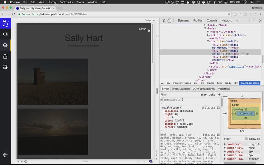Open the Bookmarks menu in menu bar
The image size is (264, 165).
point(66,2)
